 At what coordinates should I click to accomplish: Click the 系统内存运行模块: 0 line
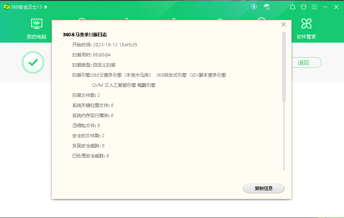tap(93, 115)
